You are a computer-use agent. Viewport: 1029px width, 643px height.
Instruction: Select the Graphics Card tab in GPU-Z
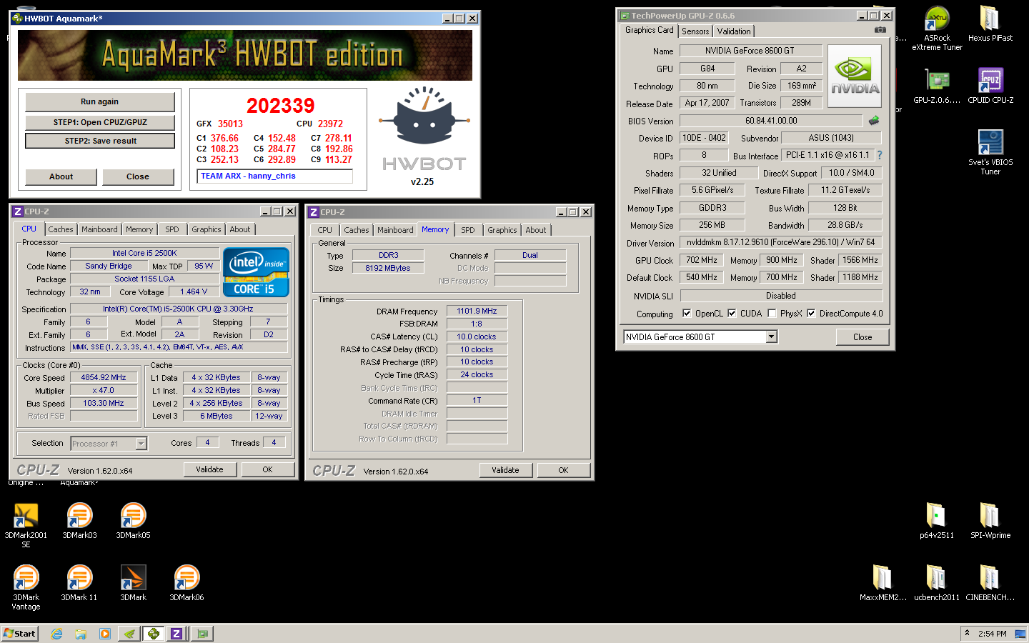[649, 30]
